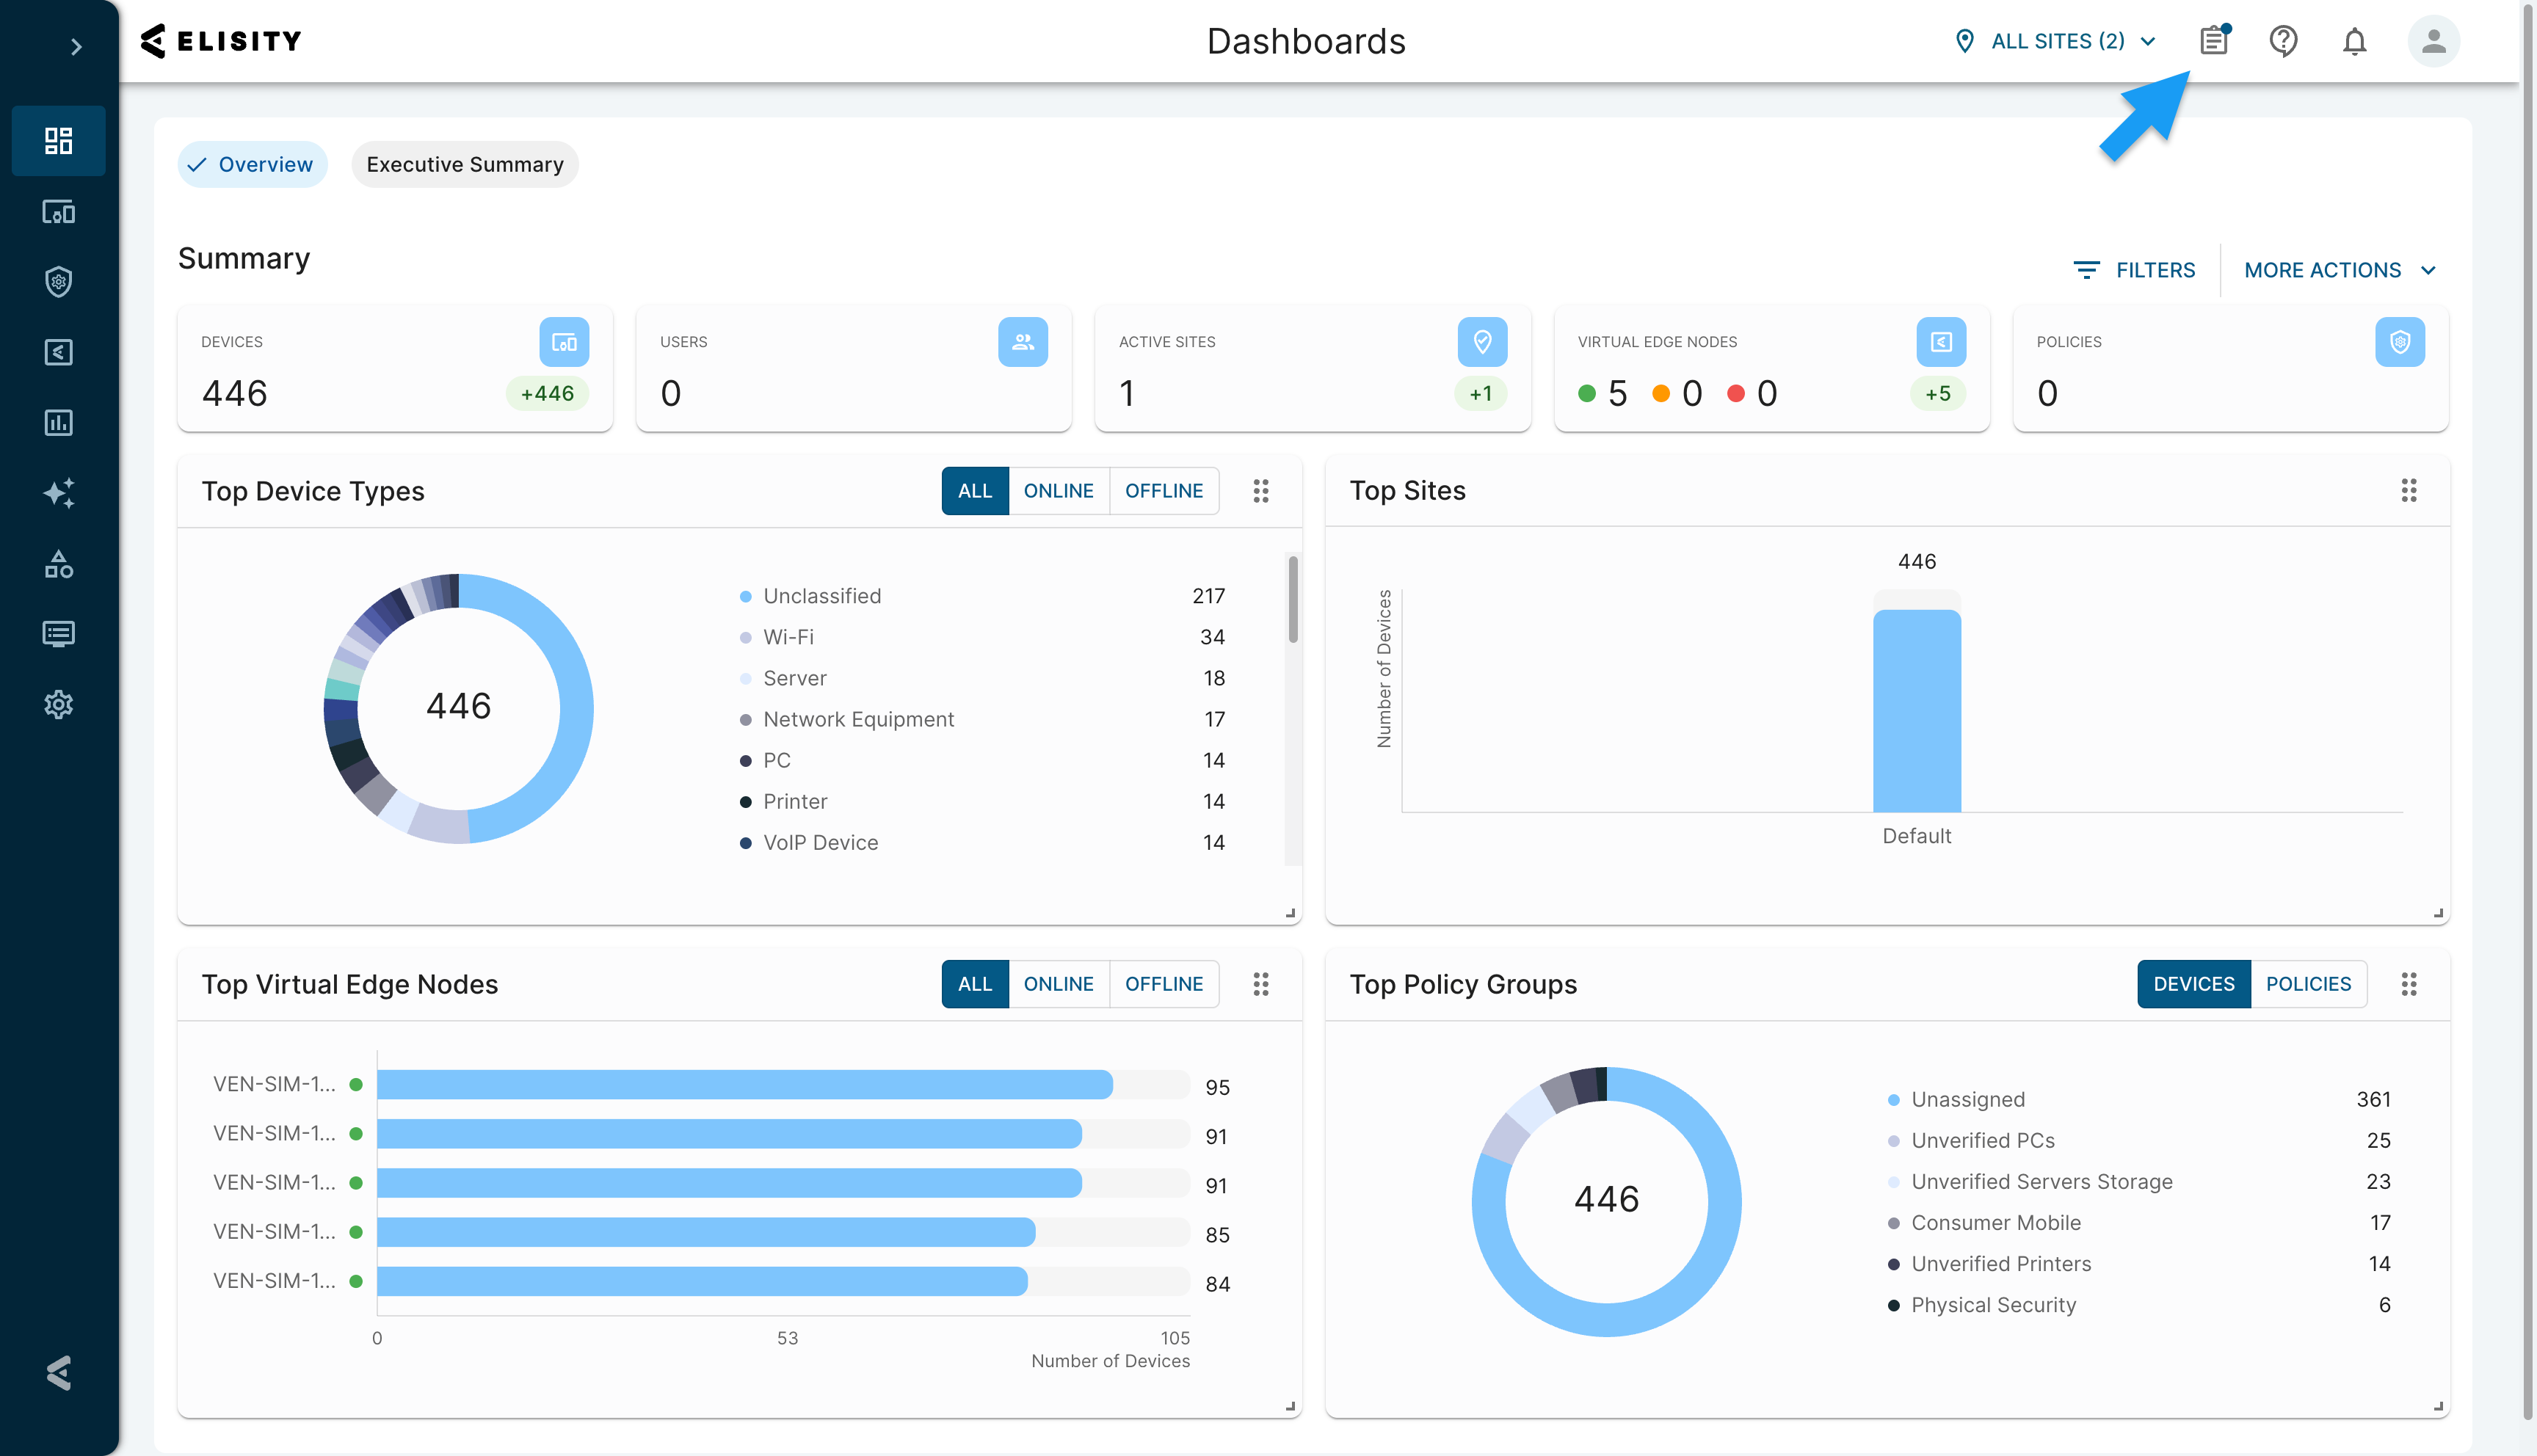This screenshot has width=2537, height=1456.
Task: Open the sparkle AI icon in sidebar
Action: tap(58, 493)
